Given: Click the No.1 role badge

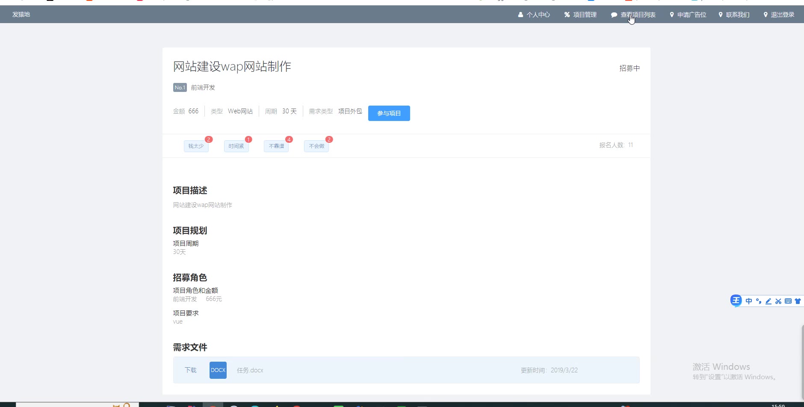Looking at the screenshot, I should tap(180, 88).
